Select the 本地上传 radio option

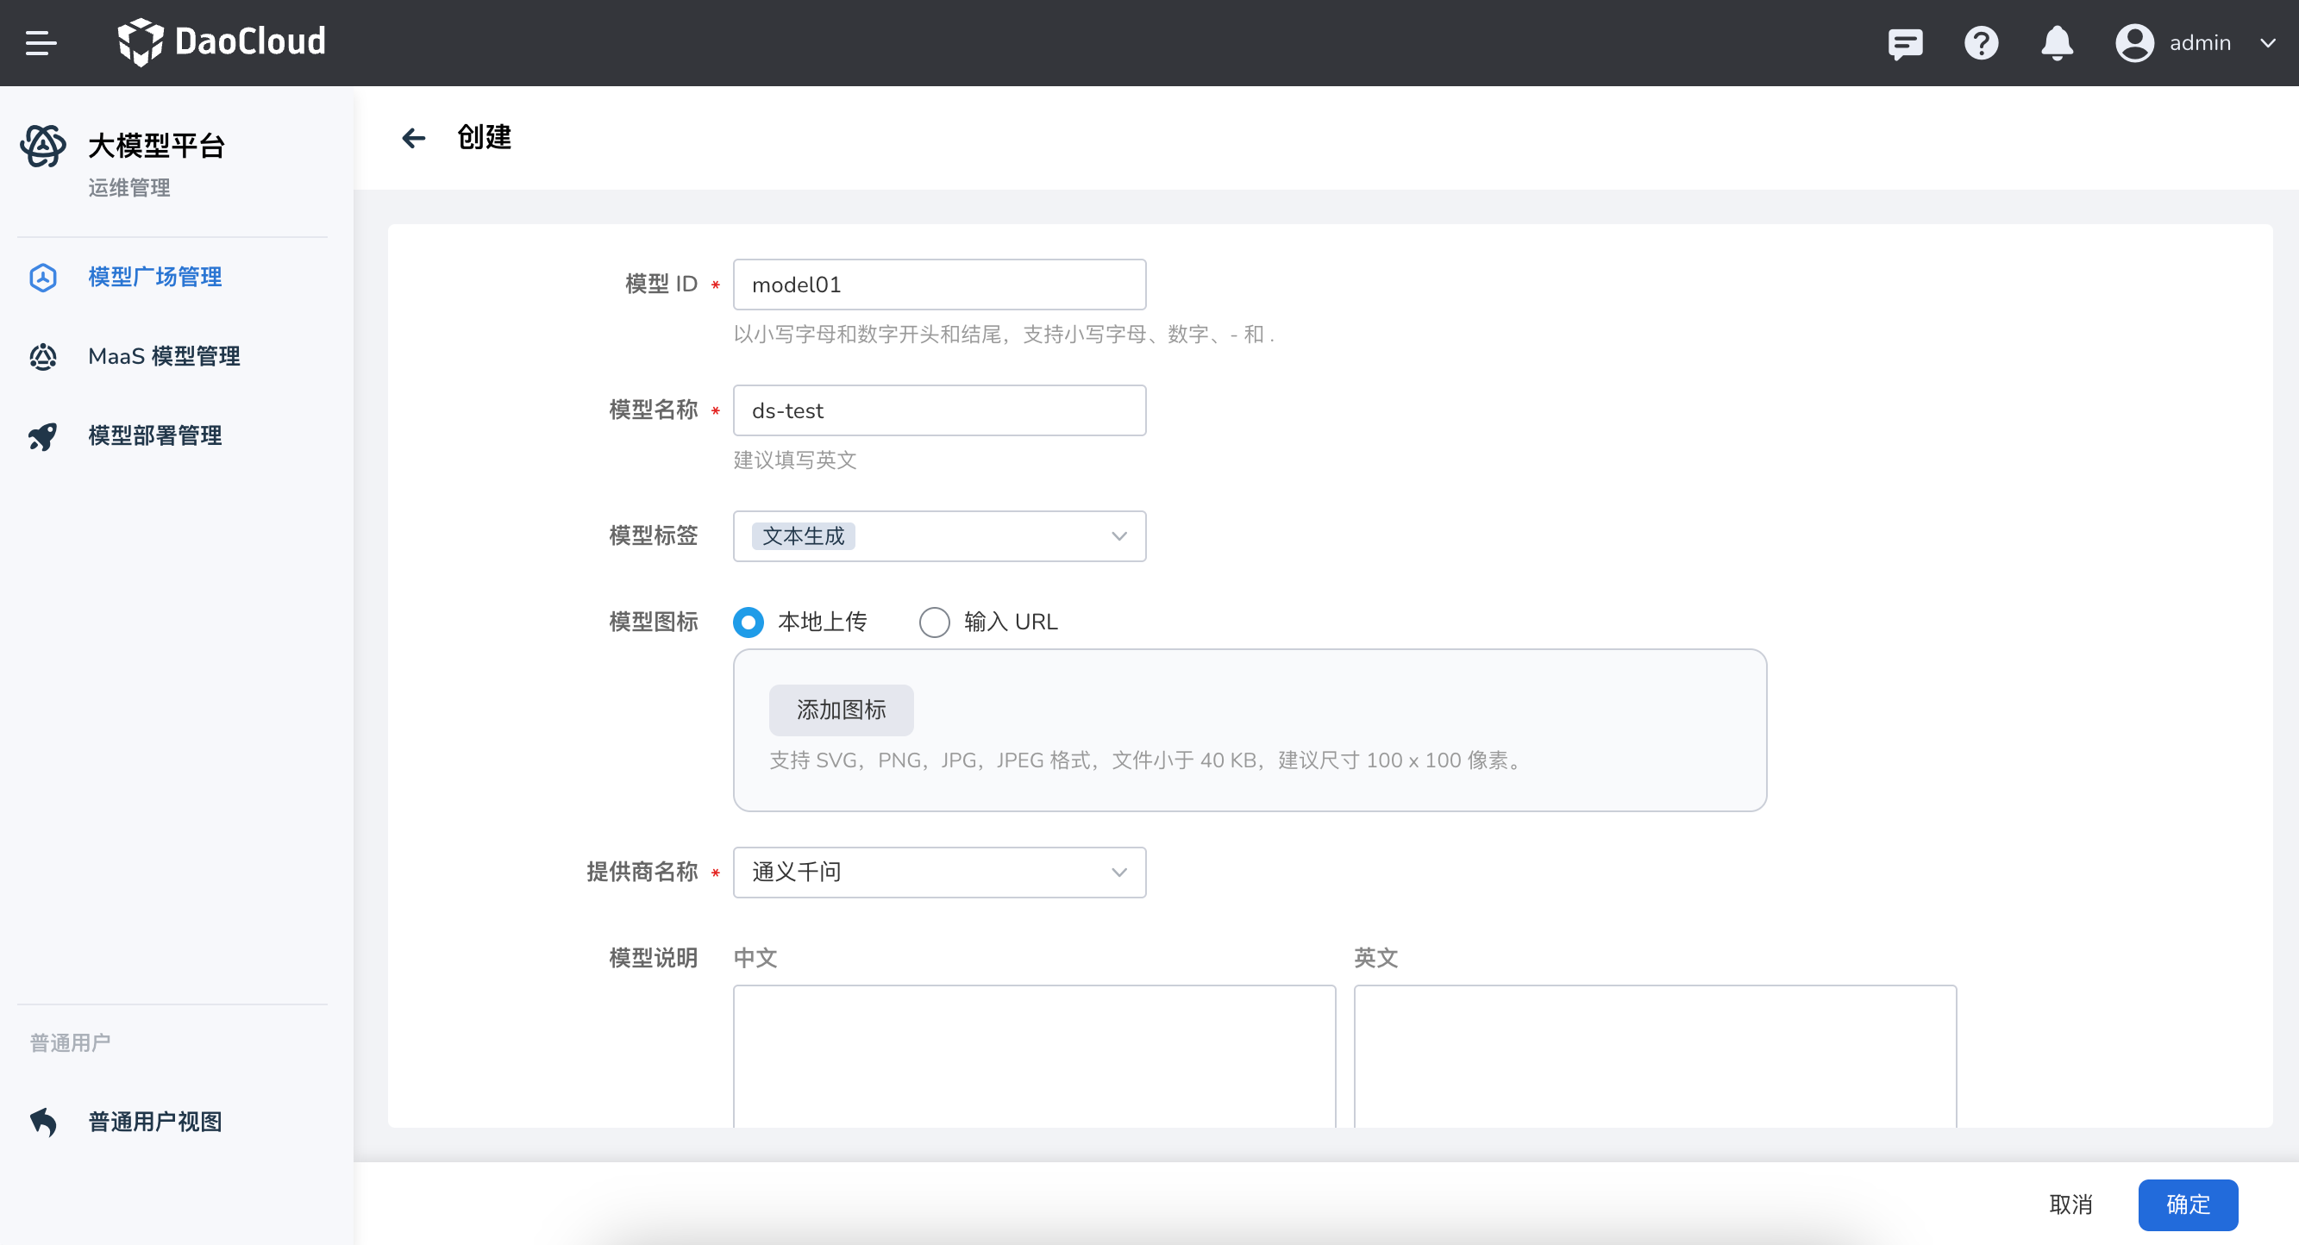click(748, 622)
